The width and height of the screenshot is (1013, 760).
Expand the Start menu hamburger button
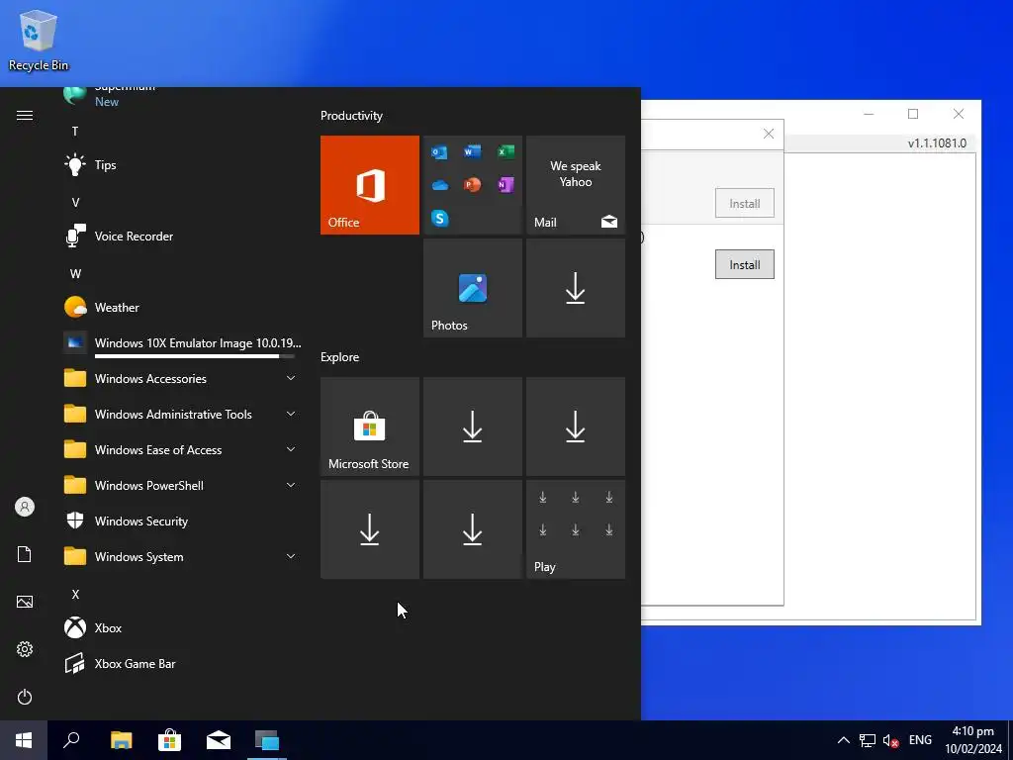[25, 115]
